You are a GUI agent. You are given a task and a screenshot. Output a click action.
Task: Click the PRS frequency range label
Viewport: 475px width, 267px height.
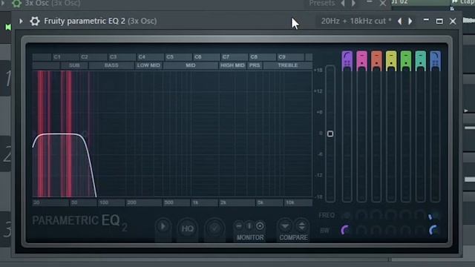(255, 65)
